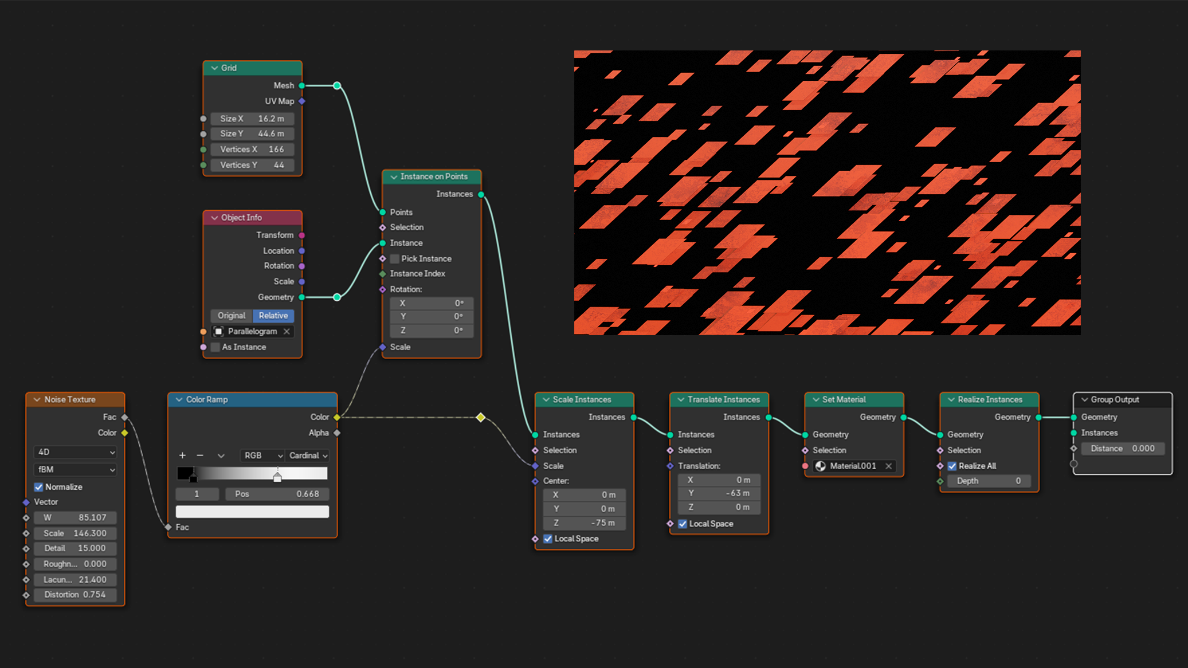This screenshot has width=1188, height=668.
Task: Enable the As Instance checkbox in Object Info
Action: tap(215, 347)
